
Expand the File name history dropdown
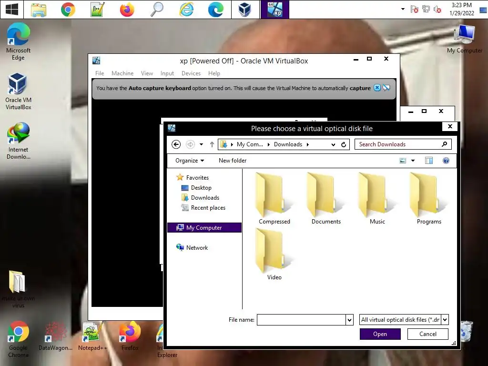click(349, 320)
